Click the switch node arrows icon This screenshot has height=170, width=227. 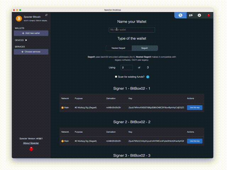click(x=46, y=15)
